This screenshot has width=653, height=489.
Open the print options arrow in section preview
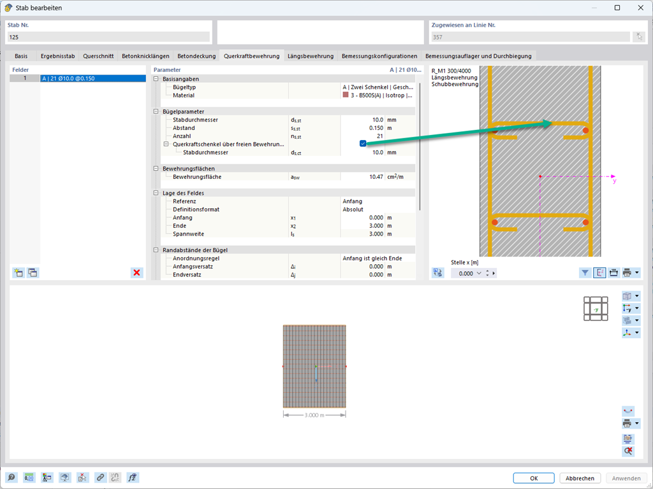tap(637, 273)
